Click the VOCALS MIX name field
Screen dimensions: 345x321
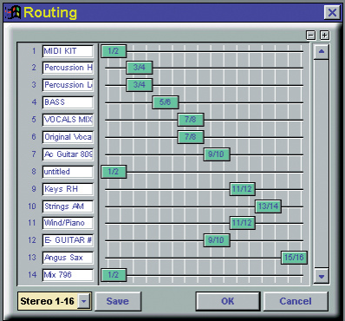68,120
